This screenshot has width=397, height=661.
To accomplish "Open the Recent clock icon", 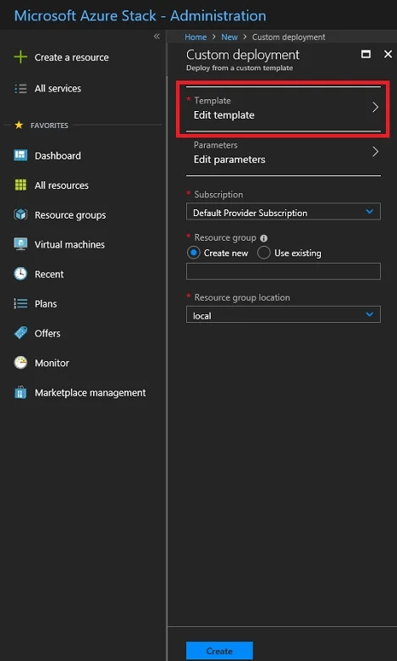I will tap(20, 274).
